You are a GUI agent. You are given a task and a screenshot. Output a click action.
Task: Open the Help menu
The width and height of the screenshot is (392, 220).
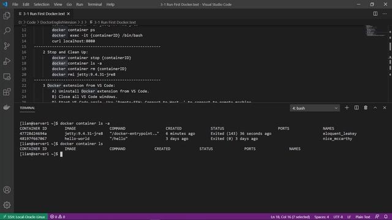click(110, 4)
